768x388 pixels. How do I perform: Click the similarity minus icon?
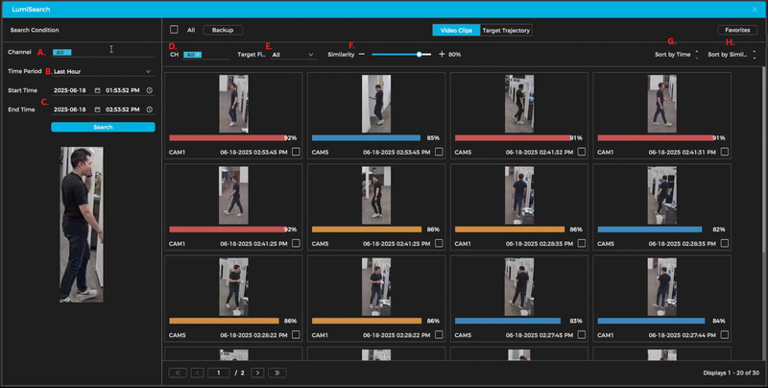click(x=362, y=55)
